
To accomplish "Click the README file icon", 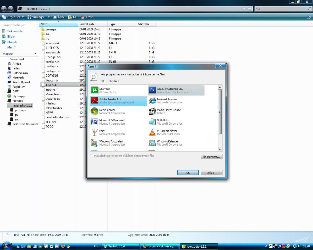I will click(43, 122).
